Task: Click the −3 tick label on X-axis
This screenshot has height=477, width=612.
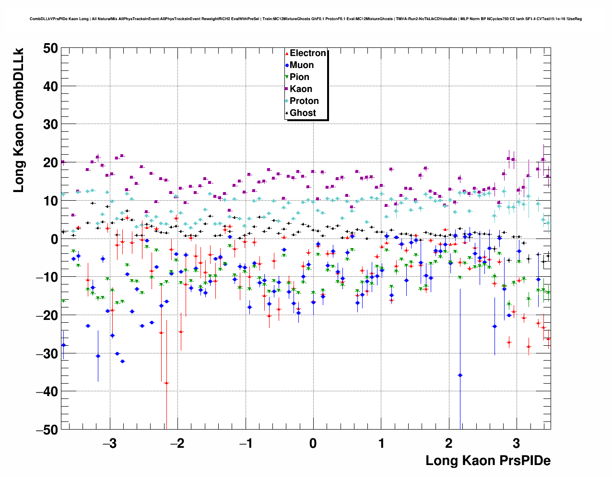Action: point(109,443)
